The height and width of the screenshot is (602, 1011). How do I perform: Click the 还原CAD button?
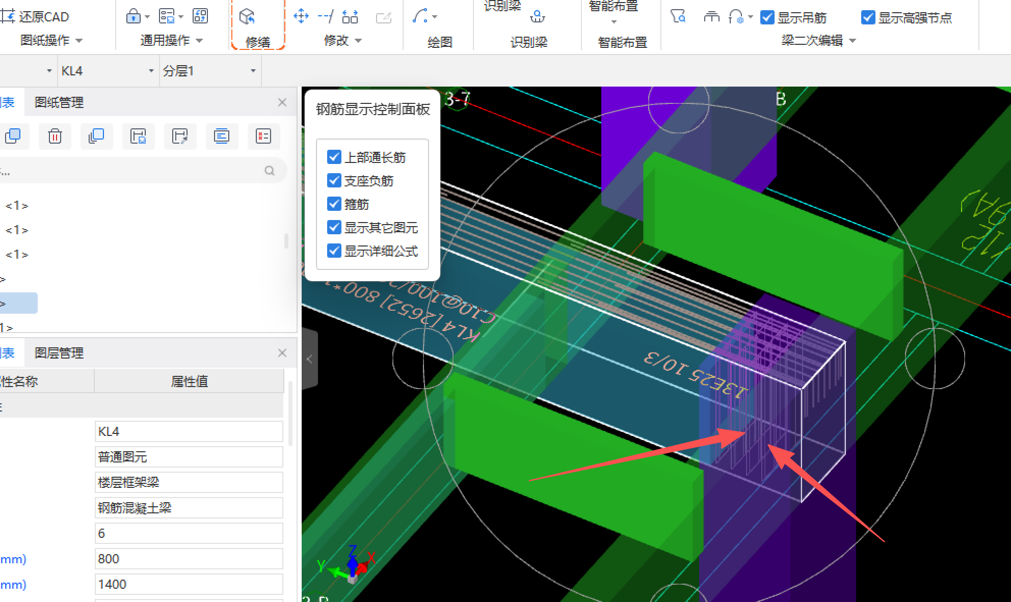point(35,17)
